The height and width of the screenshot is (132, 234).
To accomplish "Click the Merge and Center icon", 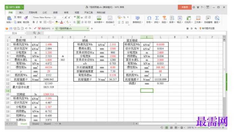I will pyautogui.click(x=99, y=18).
